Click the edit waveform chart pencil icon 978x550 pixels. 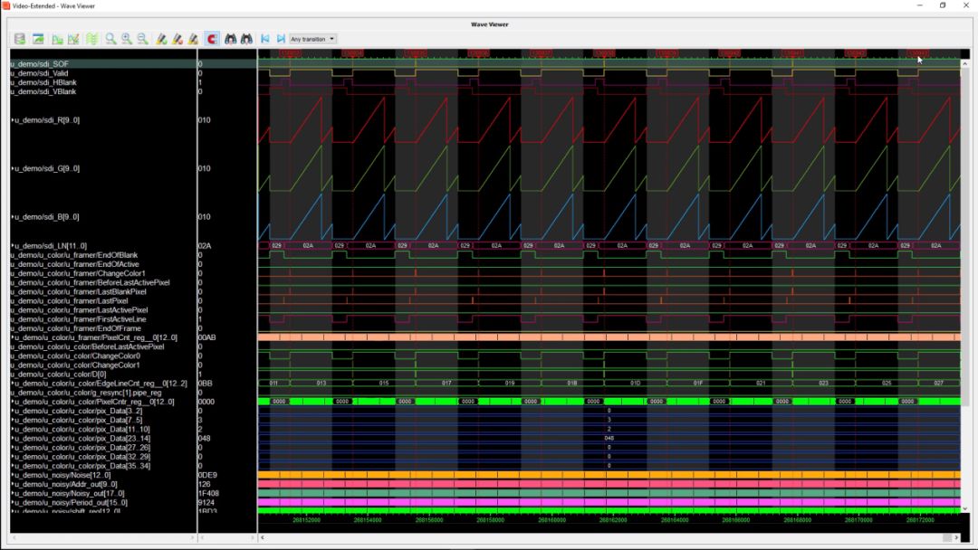click(73, 39)
